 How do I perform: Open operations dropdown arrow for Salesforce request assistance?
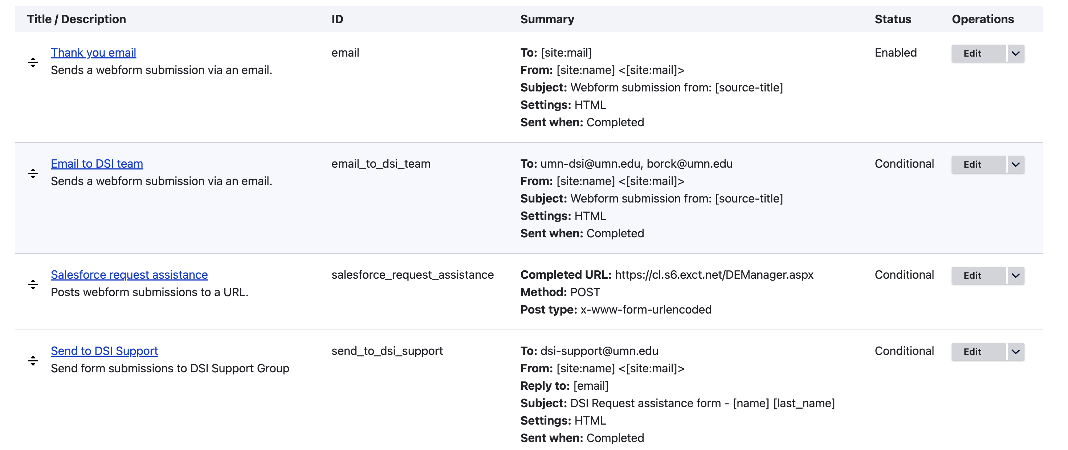click(x=1015, y=275)
